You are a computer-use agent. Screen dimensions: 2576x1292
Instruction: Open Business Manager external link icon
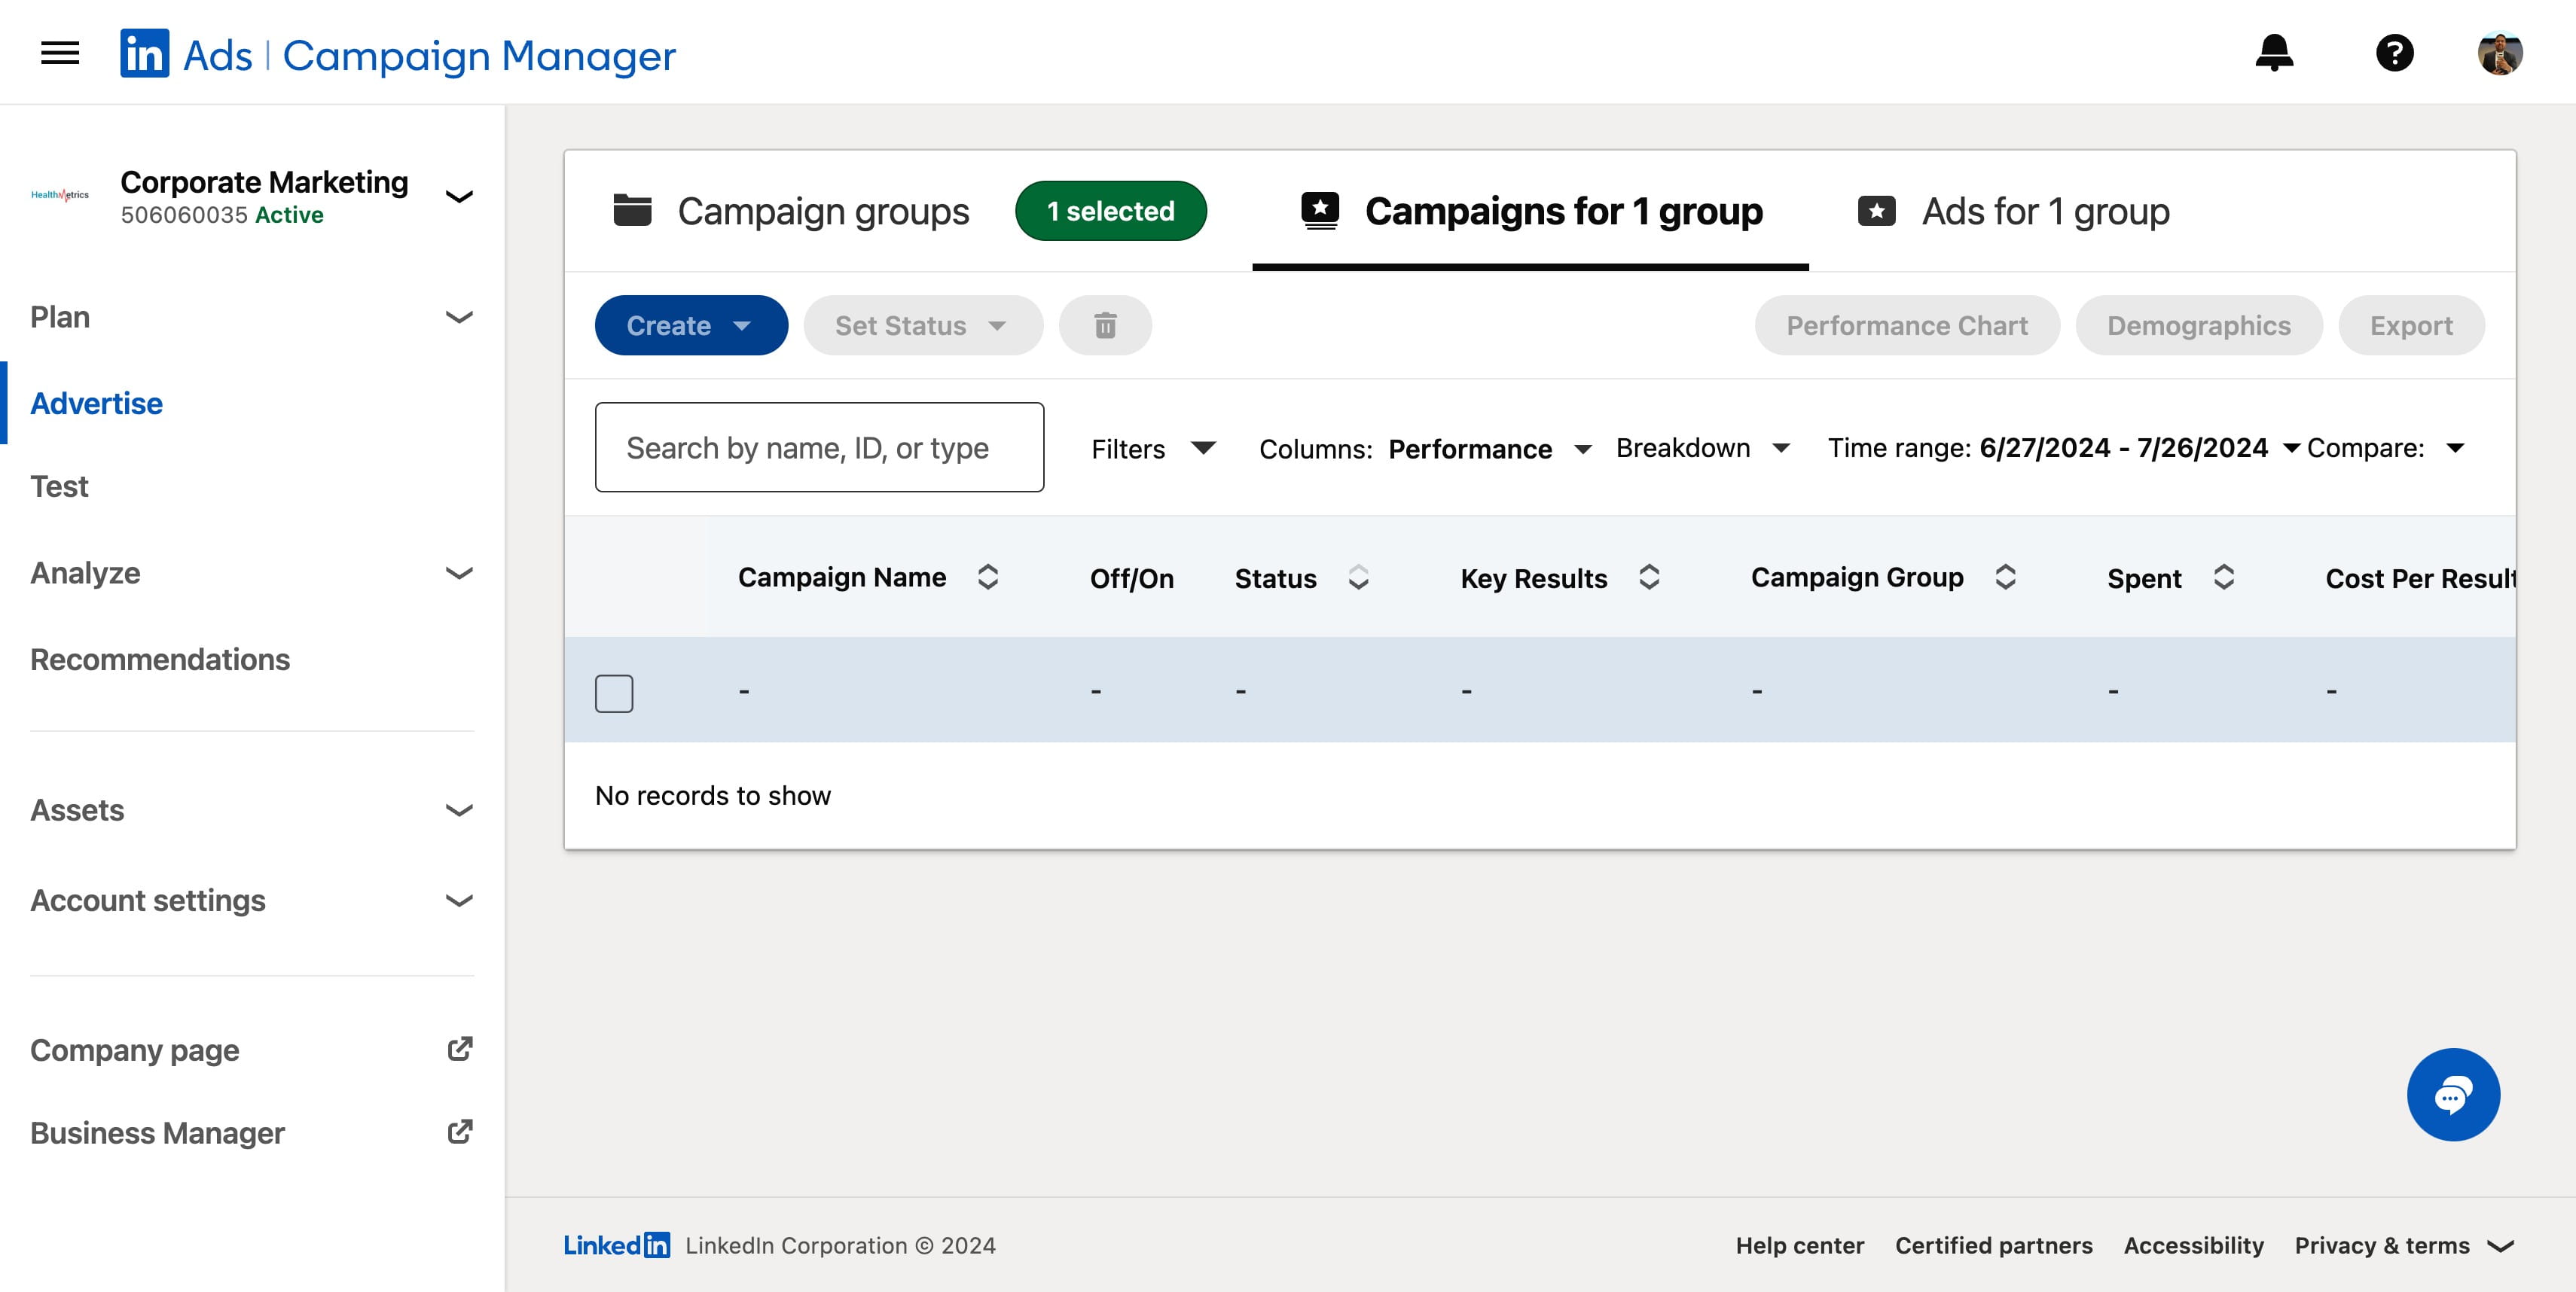click(460, 1132)
